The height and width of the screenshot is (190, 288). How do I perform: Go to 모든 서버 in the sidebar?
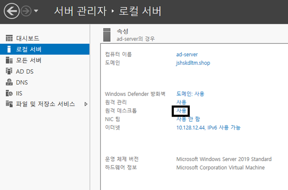pos(28,60)
